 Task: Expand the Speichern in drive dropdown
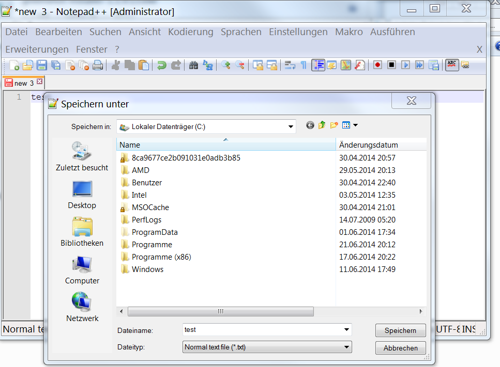[291, 126]
